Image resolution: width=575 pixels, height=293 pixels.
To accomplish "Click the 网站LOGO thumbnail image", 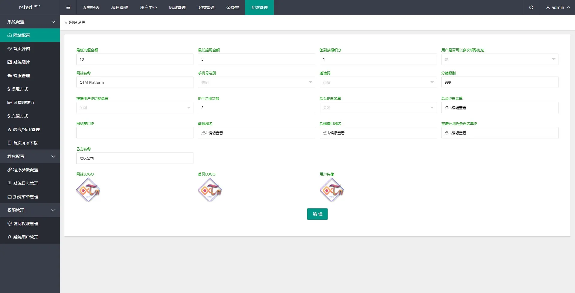I will [88, 190].
